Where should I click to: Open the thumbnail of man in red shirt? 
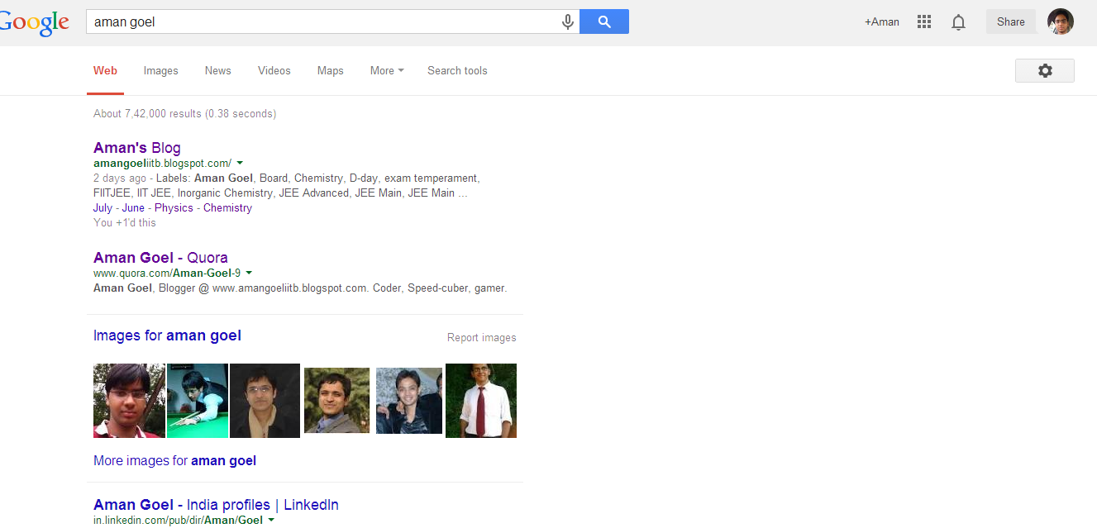(129, 401)
